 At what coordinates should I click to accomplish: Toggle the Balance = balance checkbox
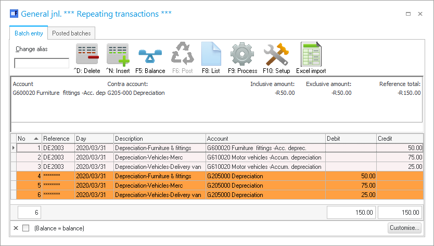(x=25, y=228)
